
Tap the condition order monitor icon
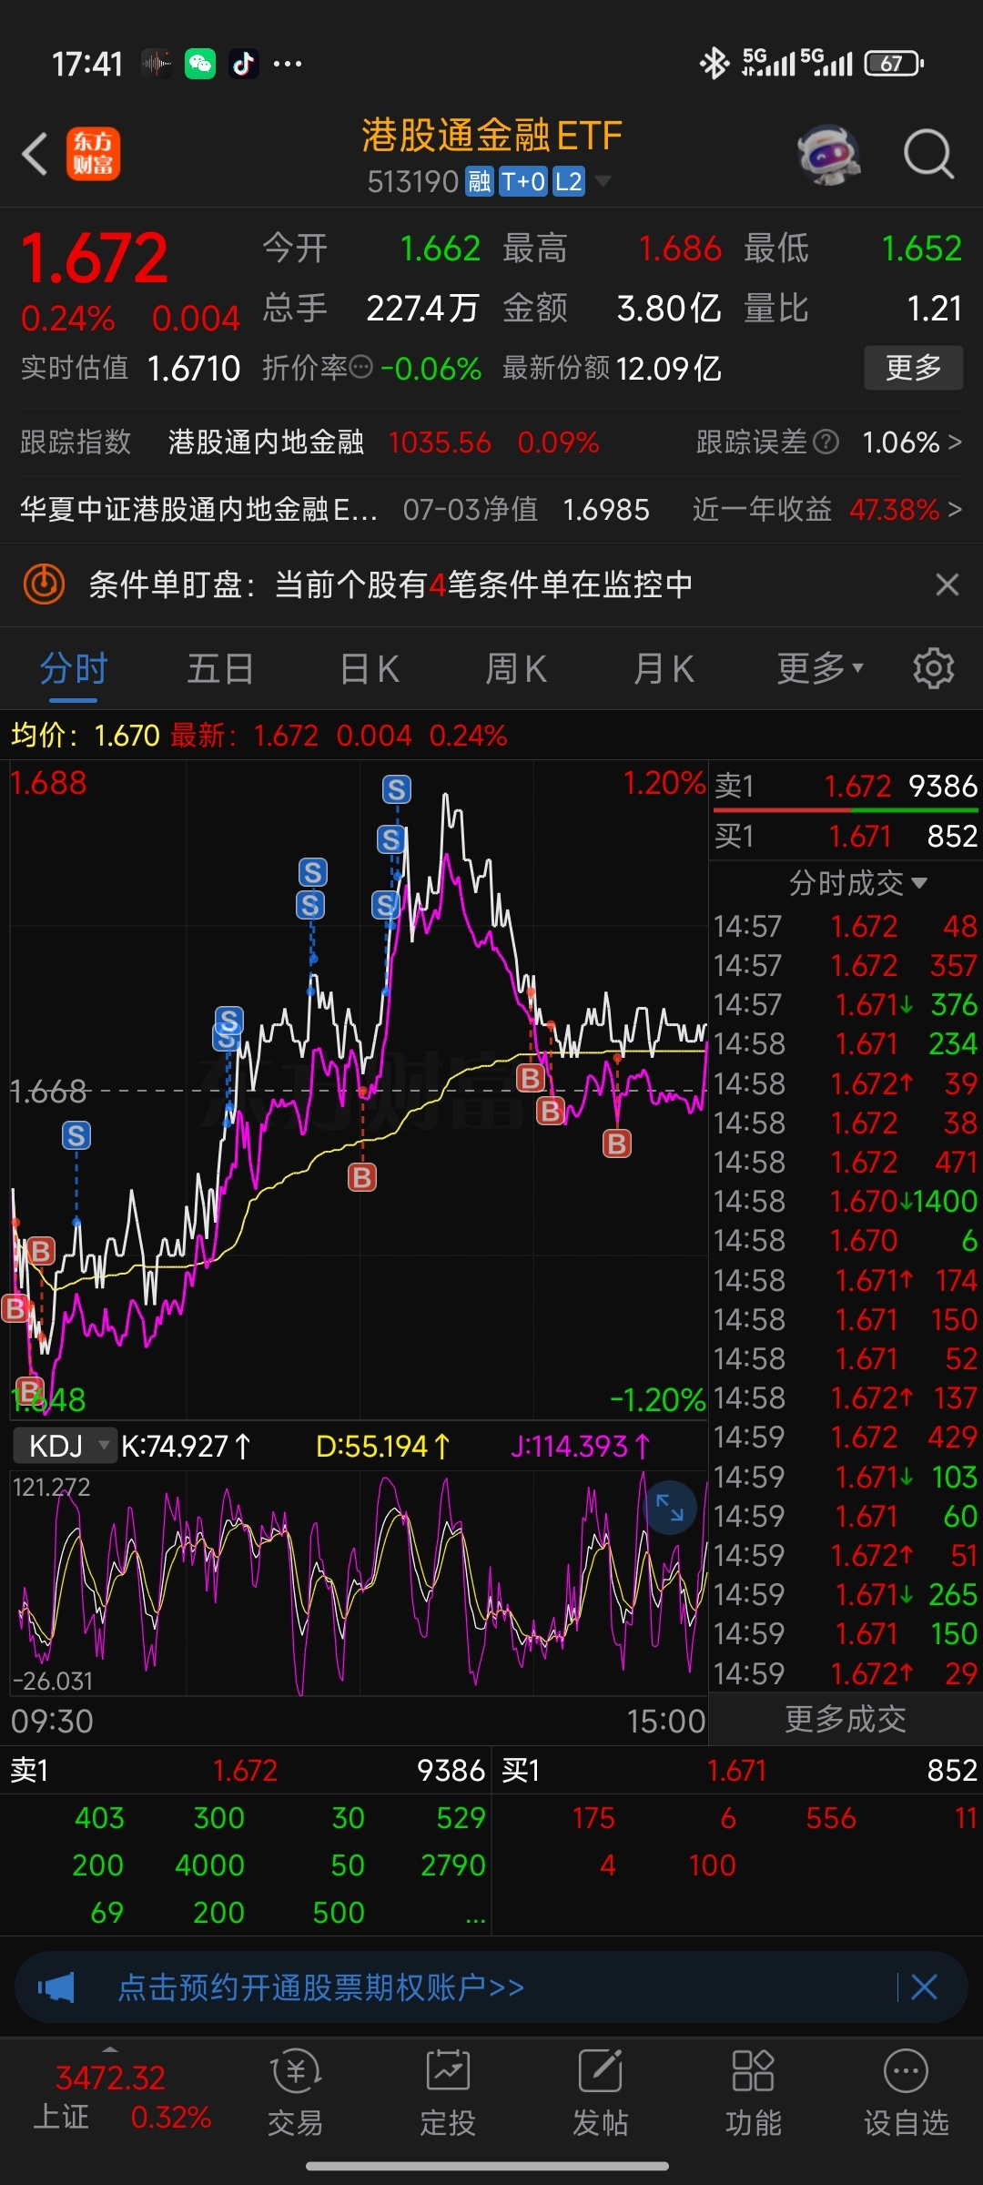point(44,584)
